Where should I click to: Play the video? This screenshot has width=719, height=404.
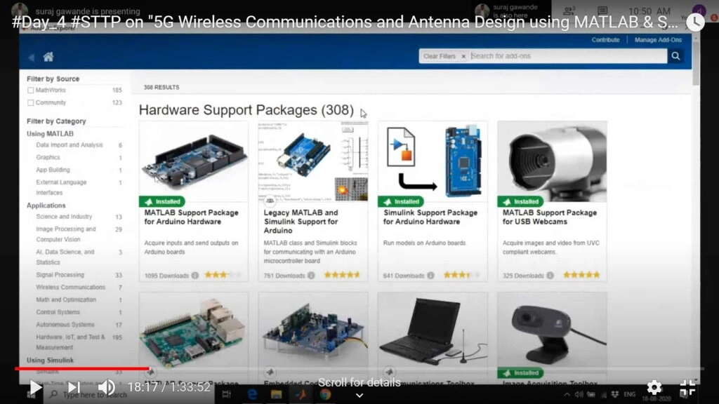(x=35, y=387)
